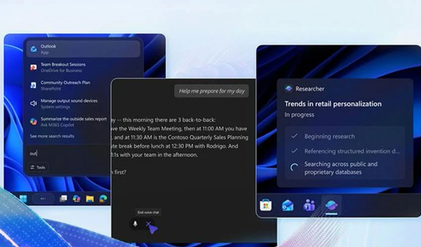
Task: End the voice chat with X
Action: pyautogui.click(x=148, y=224)
